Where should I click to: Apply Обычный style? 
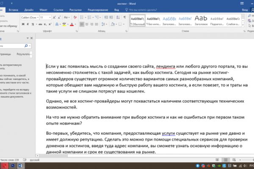[x=138, y=21]
